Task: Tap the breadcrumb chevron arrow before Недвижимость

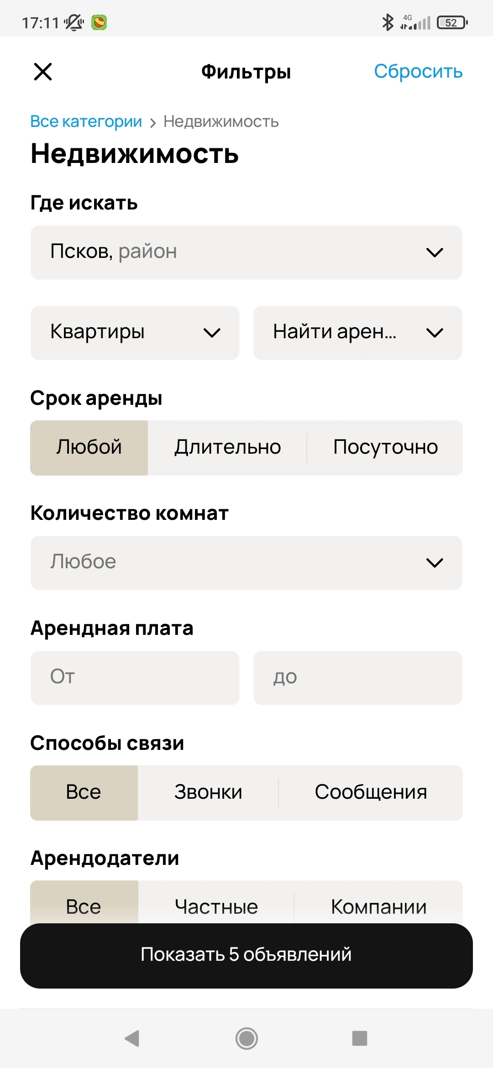Action: click(x=153, y=122)
